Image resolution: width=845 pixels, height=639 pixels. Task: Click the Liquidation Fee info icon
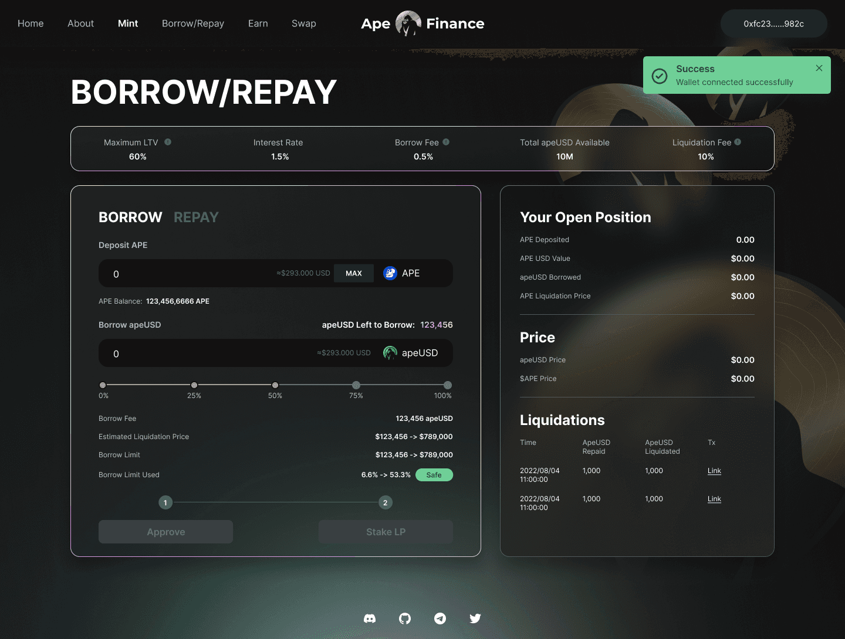pyautogui.click(x=738, y=142)
